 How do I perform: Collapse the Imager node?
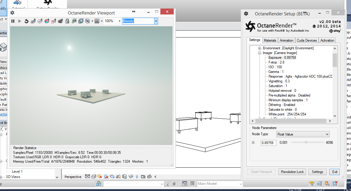(259, 53)
